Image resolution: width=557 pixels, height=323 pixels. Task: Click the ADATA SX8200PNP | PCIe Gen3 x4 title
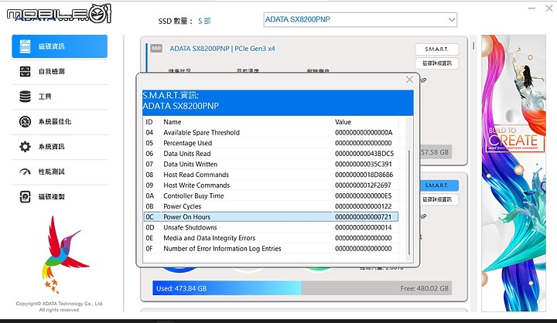click(222, 49)
